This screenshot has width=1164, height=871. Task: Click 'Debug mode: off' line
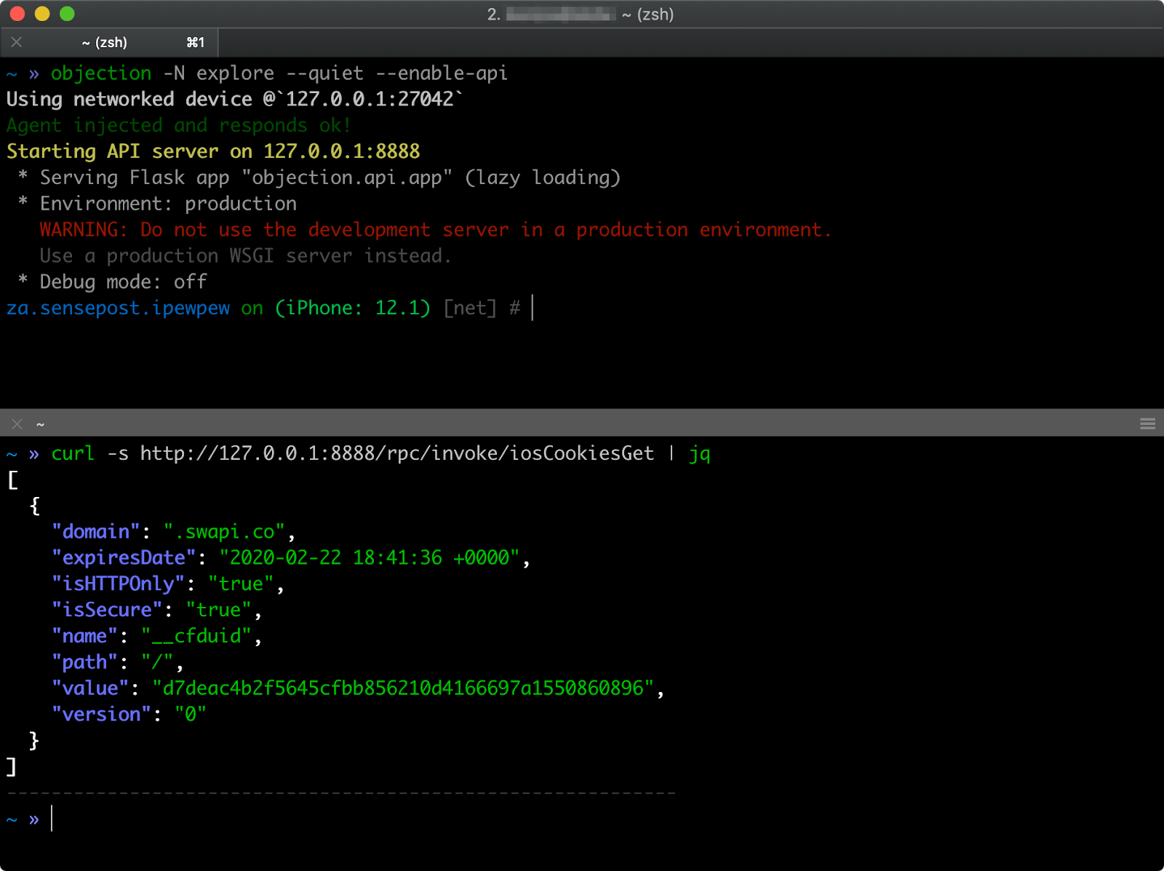coord(112,282)
